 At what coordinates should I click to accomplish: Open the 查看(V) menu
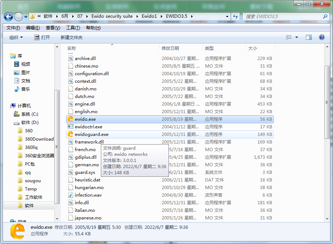coord(53,28)
